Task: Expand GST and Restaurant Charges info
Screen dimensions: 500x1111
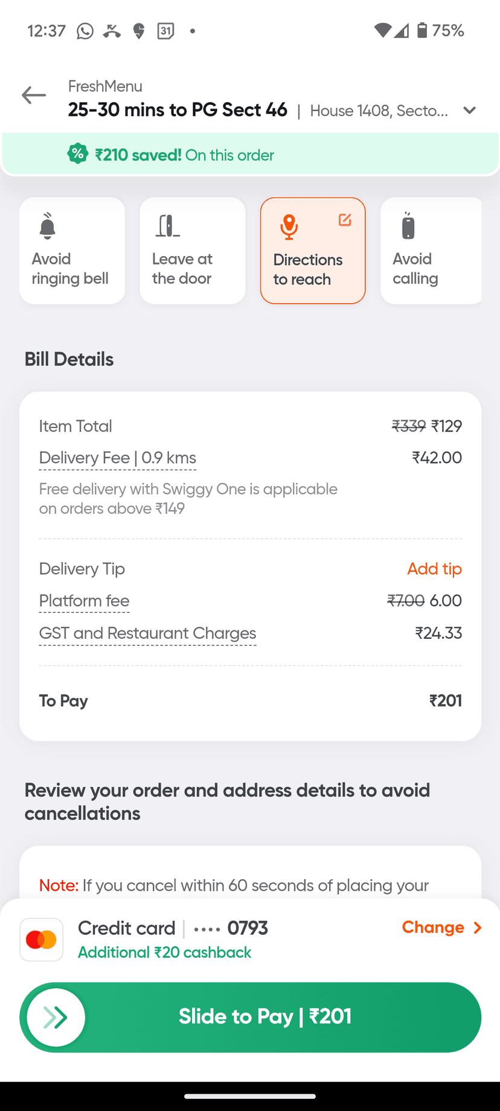Action: click(x=147, y=633)
